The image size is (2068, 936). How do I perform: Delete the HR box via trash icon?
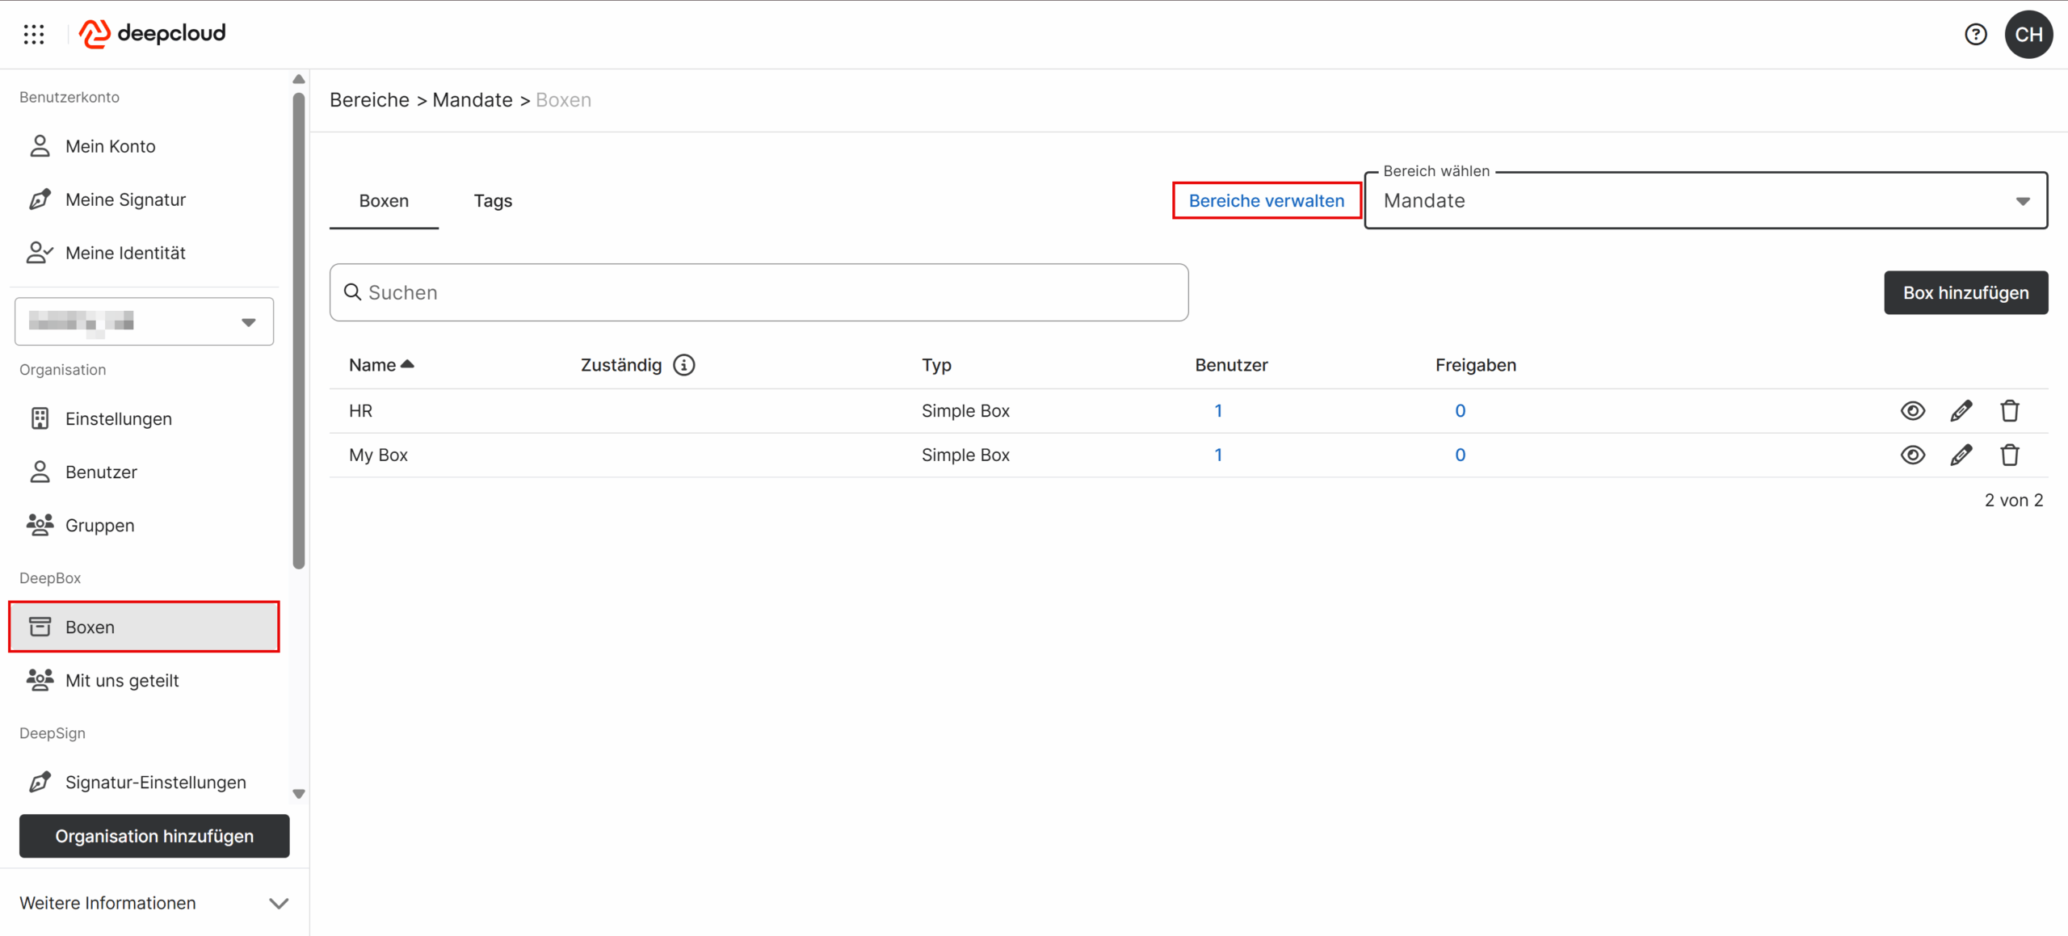(2009, 411)
